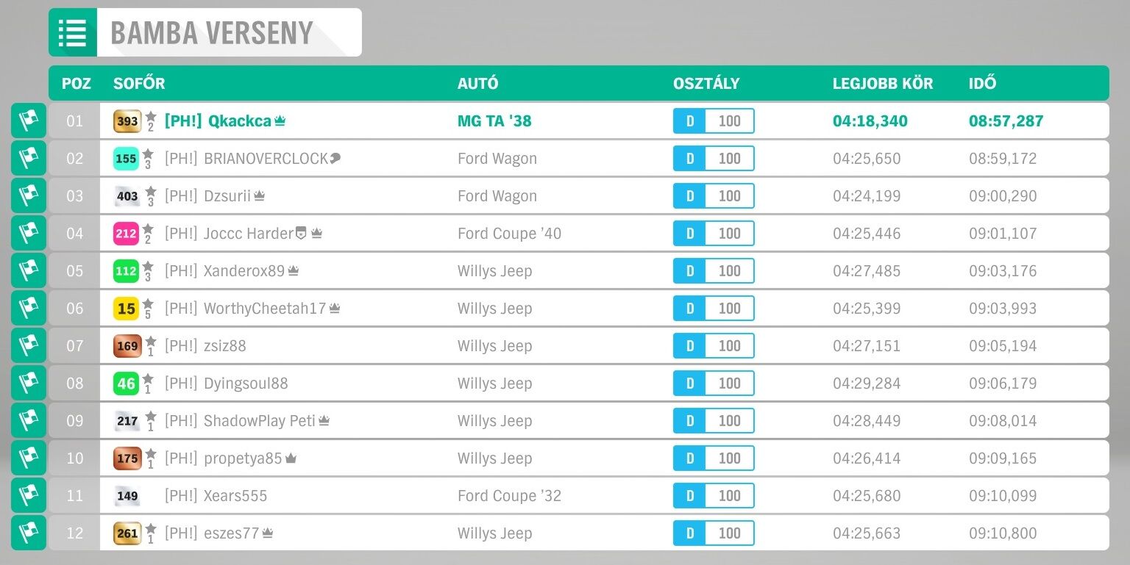Click the shield icon next to Joccc Harder

301,234
